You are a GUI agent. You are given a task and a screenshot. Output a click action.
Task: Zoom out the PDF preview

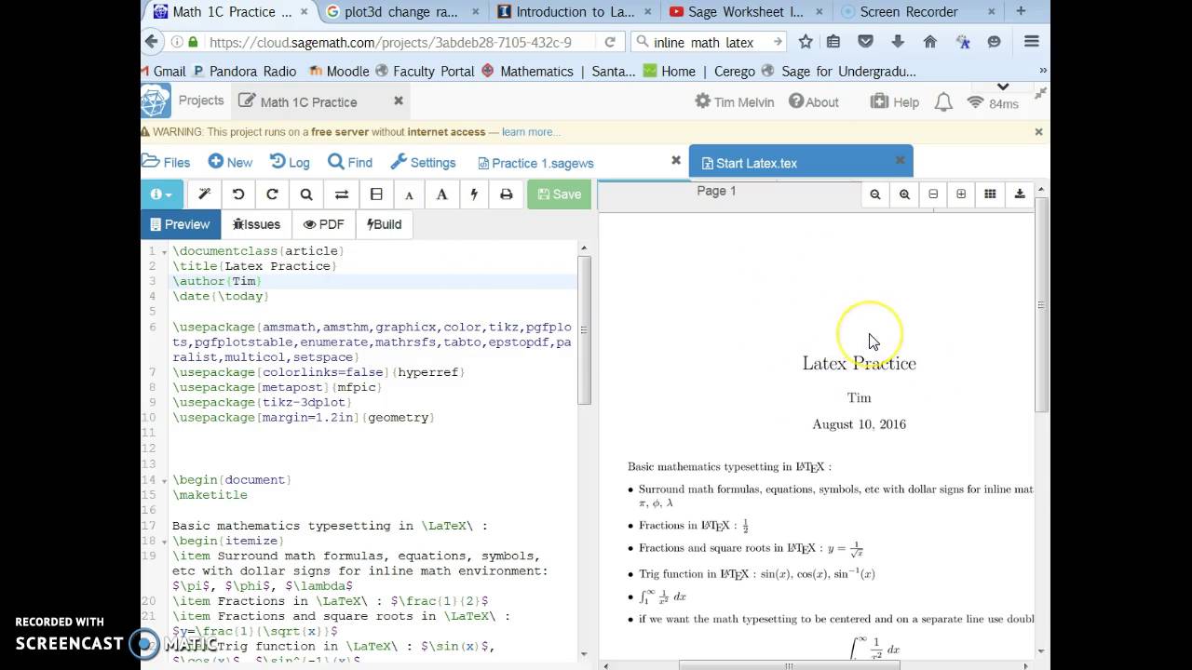pyautogui.click(x=875, y=194)
